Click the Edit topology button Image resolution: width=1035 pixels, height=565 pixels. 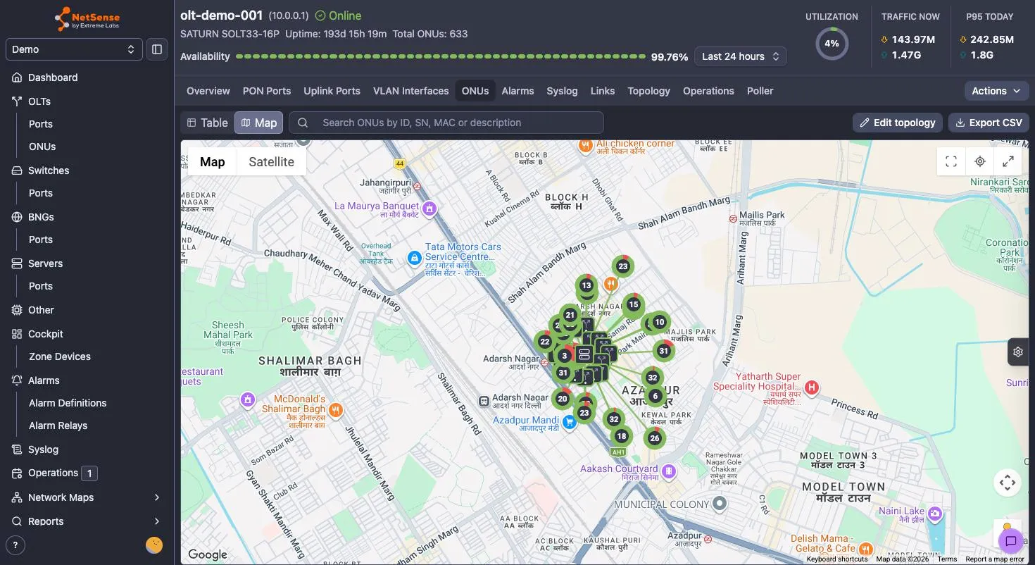click(898, 123)
